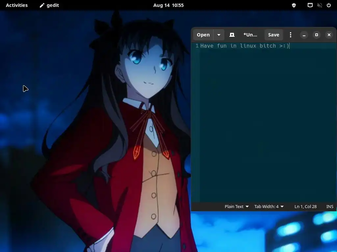Click the Open button in gedit
Viewport: 337px width, 252px height.
click(203, 35)
